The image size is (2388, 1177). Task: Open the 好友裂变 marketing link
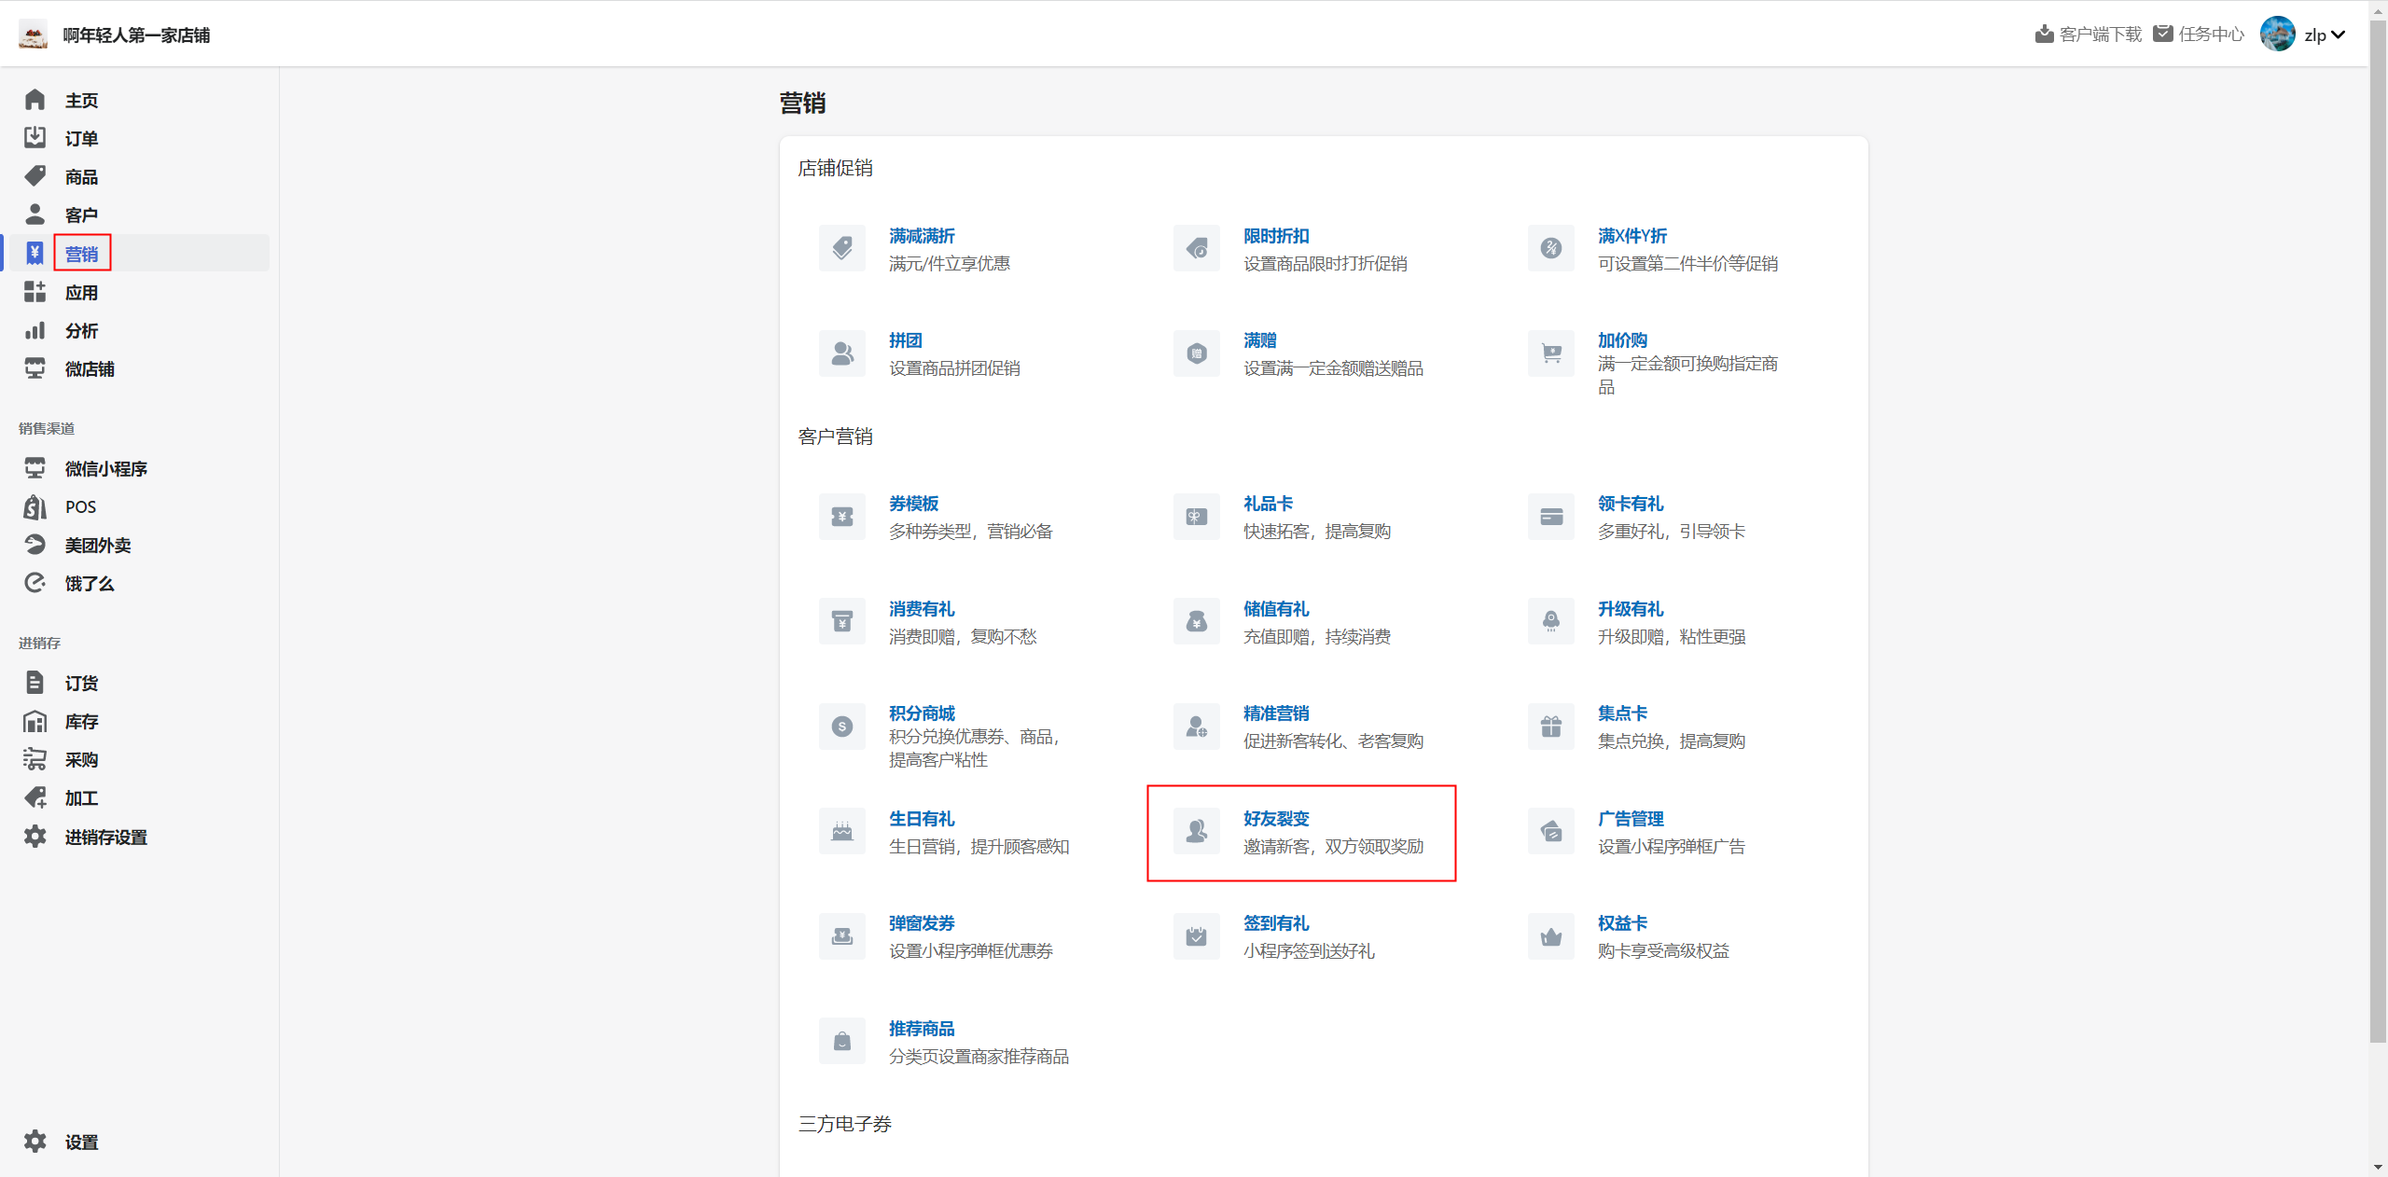click(x=1275, y=818)
